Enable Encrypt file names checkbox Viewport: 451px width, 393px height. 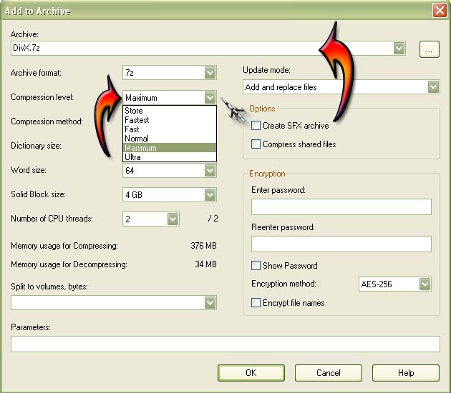click(x=256, y=303)
